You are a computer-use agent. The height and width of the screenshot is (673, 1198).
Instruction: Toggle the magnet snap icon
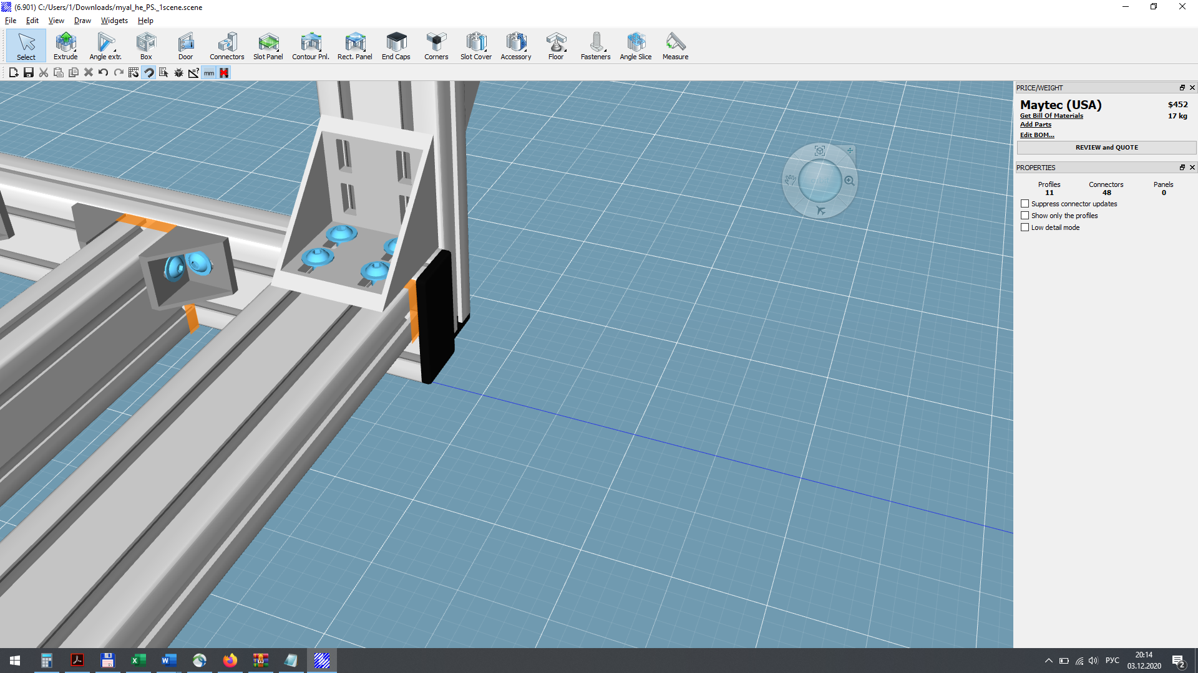(x=149, y=73)
